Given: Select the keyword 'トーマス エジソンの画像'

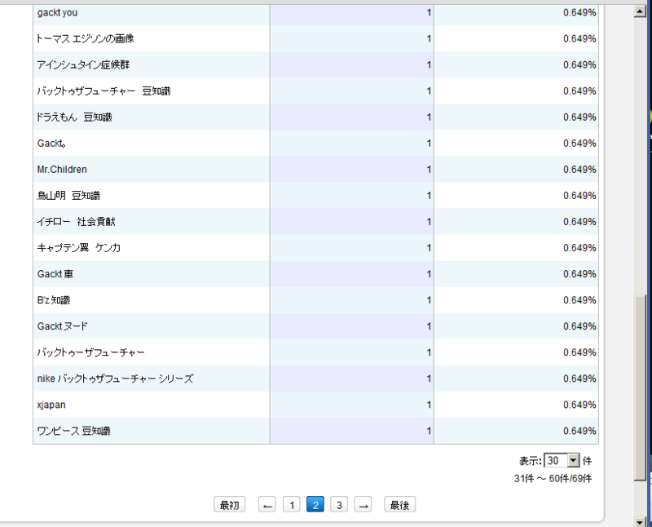Looking at the screenshot, I should click(x=86, y=38).
